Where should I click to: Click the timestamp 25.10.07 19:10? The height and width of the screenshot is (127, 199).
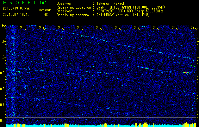(16, 15)
